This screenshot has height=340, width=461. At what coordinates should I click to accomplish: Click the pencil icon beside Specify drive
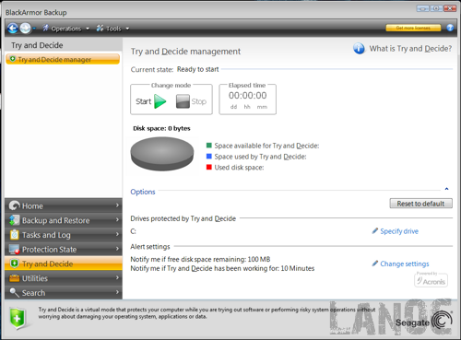click(x=375, y=230)
